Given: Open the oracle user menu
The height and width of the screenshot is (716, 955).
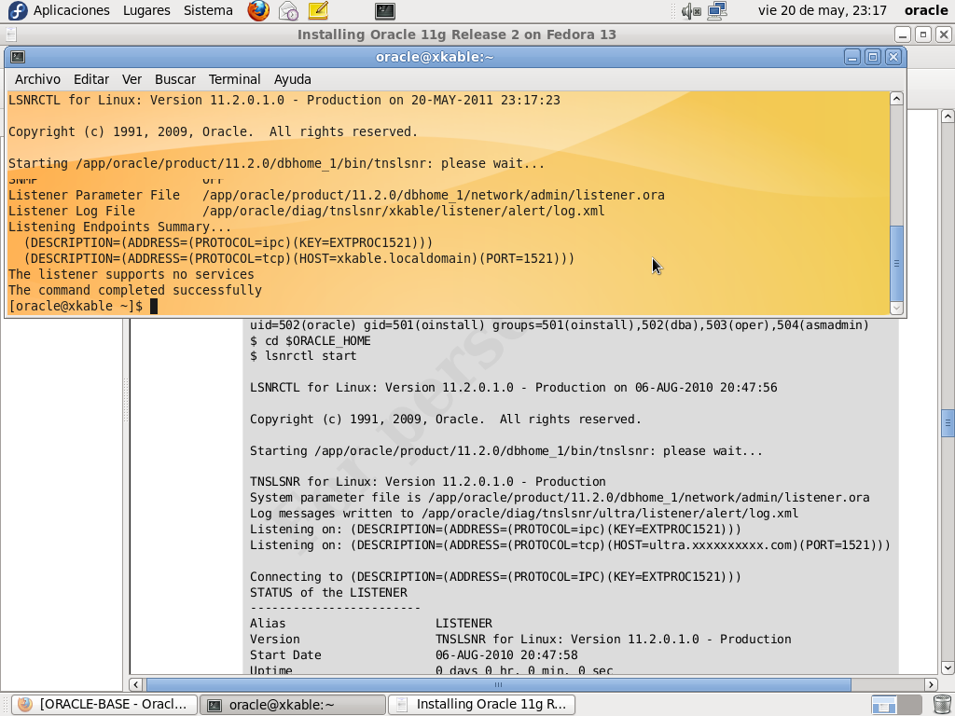Looking at the screenshot, I should [926, 10].
